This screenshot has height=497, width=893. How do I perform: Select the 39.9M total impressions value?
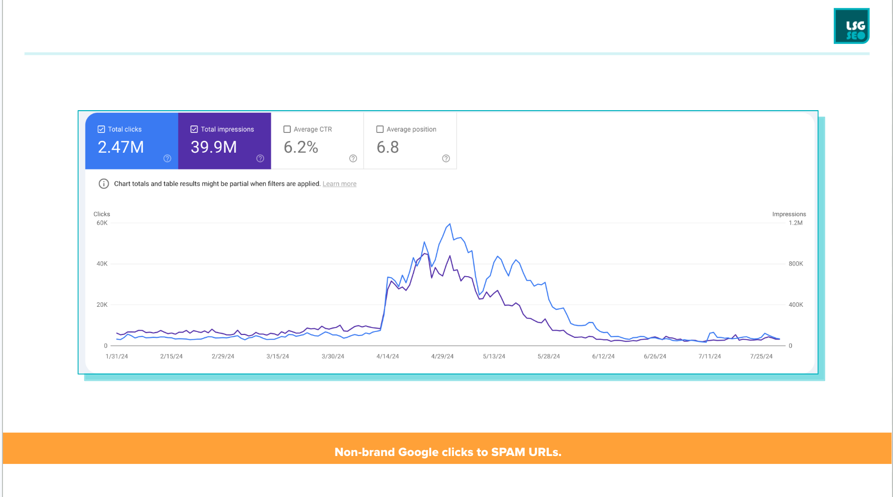(214, 147)
